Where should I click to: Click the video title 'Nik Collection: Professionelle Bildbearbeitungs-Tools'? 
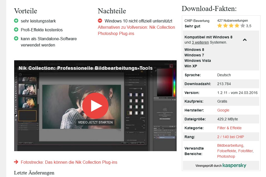click(85, 68)
